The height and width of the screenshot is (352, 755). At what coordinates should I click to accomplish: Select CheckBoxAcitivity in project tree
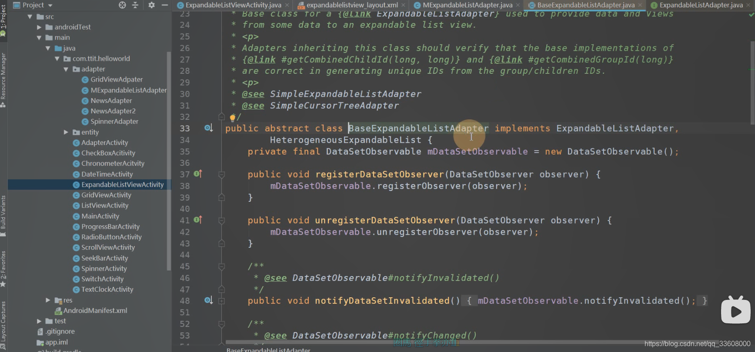pyautogui.click(x=104, y=153)
